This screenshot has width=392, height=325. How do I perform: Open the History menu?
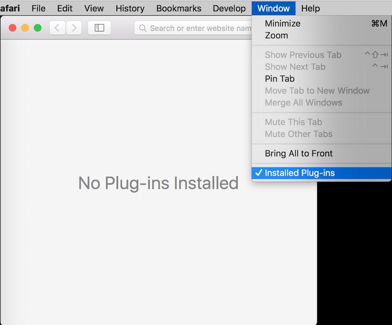click(130, 8)
